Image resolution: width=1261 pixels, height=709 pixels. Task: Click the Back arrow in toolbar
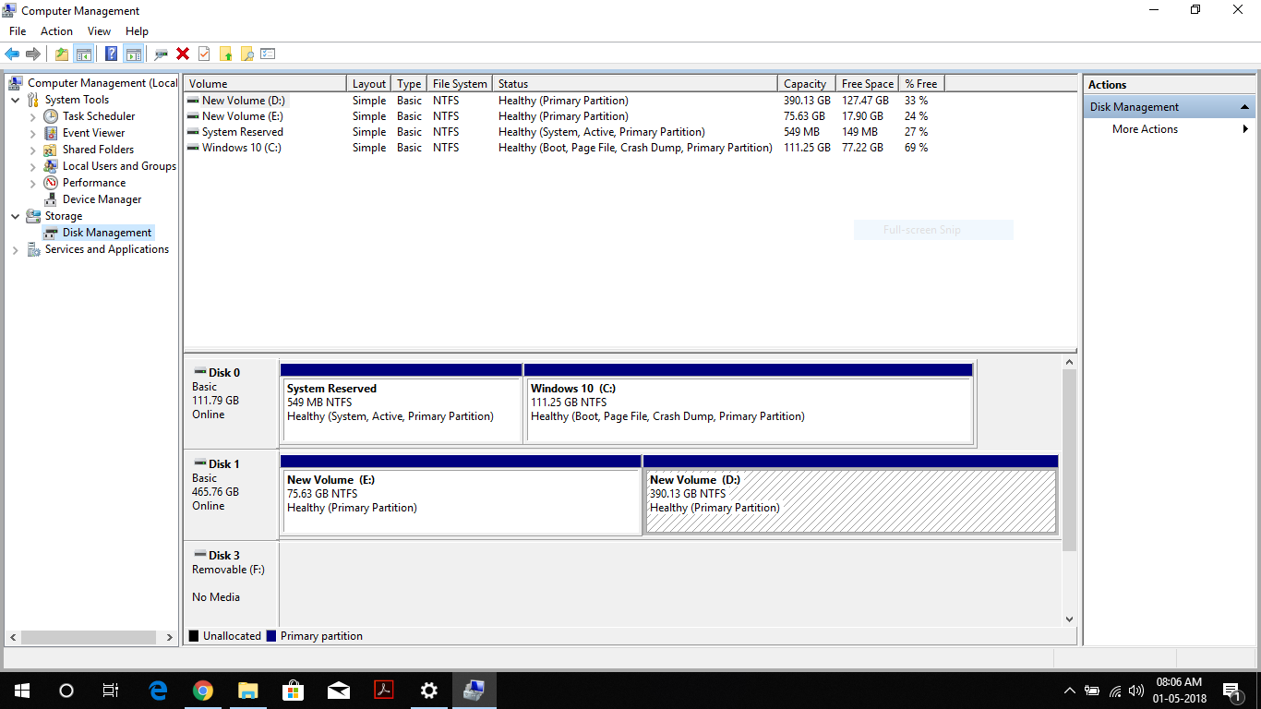point(12,54)
